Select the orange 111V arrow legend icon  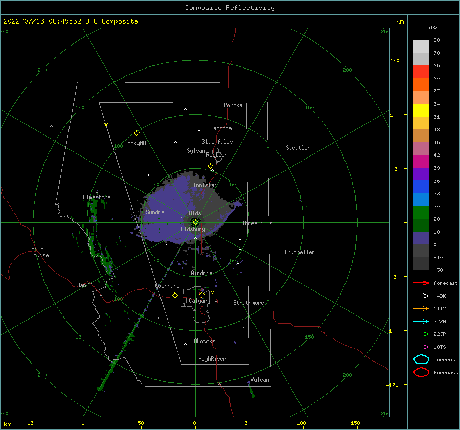pos(421,308)
